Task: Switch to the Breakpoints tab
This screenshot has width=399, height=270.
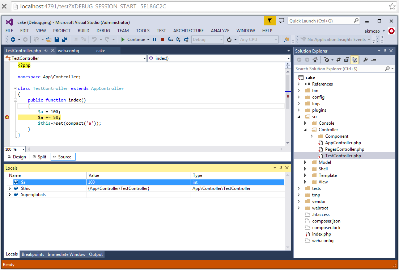Action: (33, 254)
